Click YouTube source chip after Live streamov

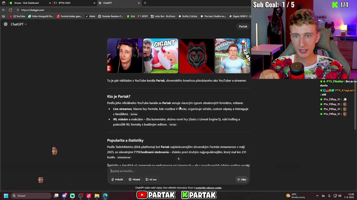coord(134,114)
